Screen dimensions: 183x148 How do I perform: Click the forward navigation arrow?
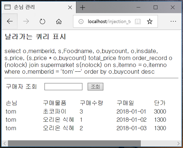click(26, 21)
